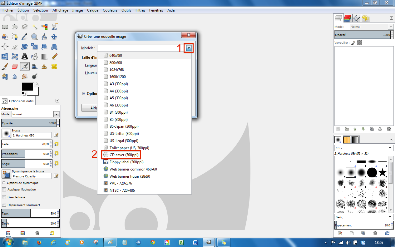Select the Eraser tool
This screenshot has width=395, height=247.
coord(15,66)
